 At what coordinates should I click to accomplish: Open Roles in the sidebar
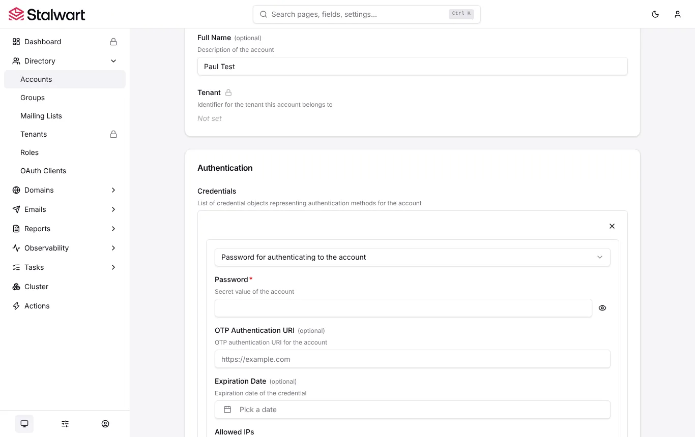(x=65, y=152)
